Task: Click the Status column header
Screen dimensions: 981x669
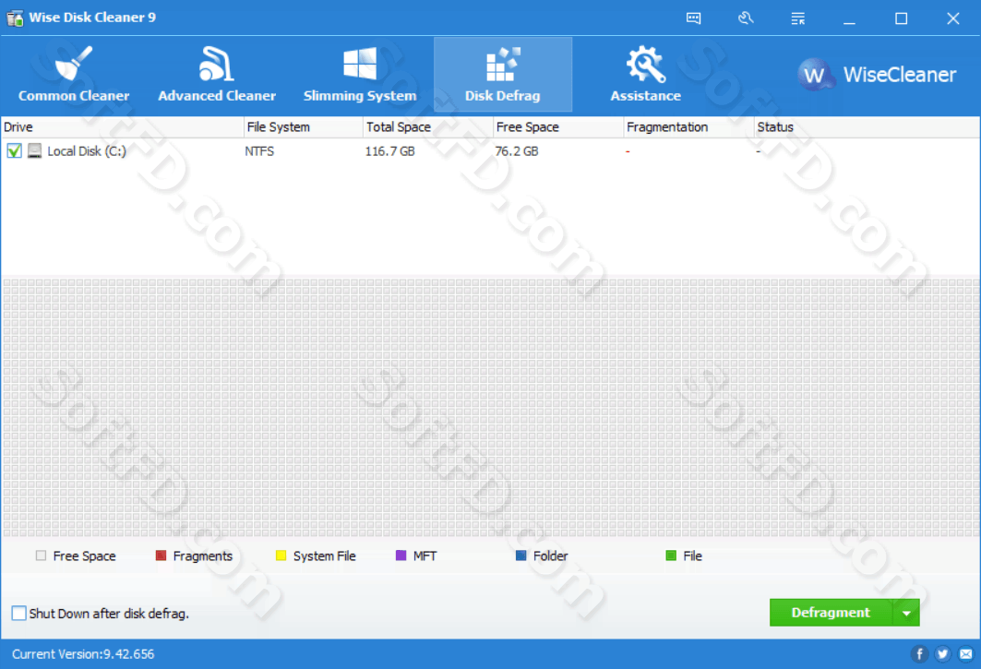Action: point(867,127)
